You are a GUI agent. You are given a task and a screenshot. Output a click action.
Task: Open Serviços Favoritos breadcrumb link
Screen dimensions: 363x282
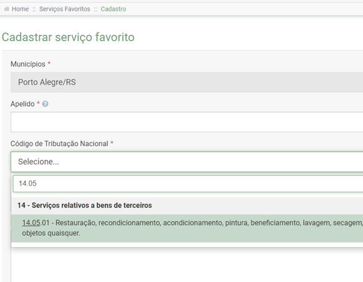pyautogui.click(x=65, y=9)
